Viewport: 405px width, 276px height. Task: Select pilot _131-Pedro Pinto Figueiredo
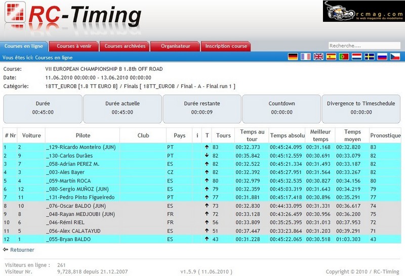80,197
